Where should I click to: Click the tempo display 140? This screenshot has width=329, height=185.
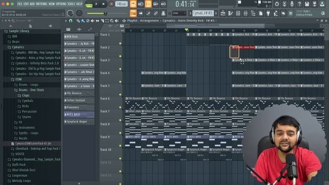(121, 4)
